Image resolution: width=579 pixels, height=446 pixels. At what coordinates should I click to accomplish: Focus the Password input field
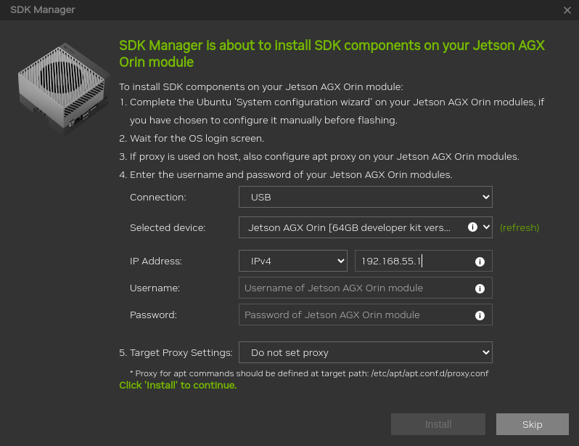coord(356,315)
